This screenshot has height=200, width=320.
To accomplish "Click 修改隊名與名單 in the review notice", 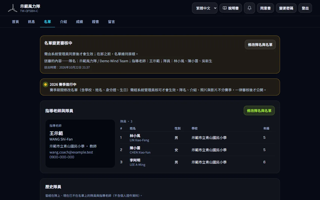I will point(260,44).
